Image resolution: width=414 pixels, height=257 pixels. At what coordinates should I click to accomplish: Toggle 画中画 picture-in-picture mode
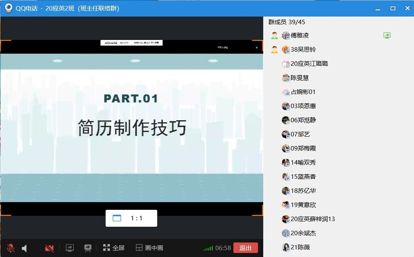pyautogui.click(x=149, y=248)
